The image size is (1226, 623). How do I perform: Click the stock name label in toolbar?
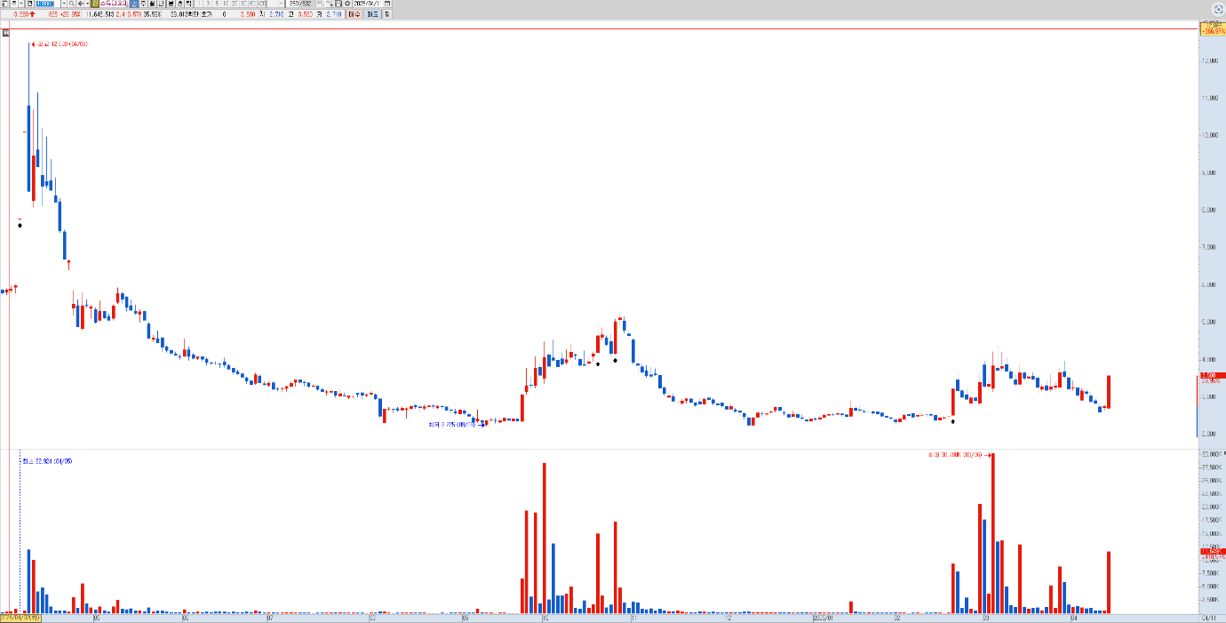pyautogui.click(x=114, y=4)
